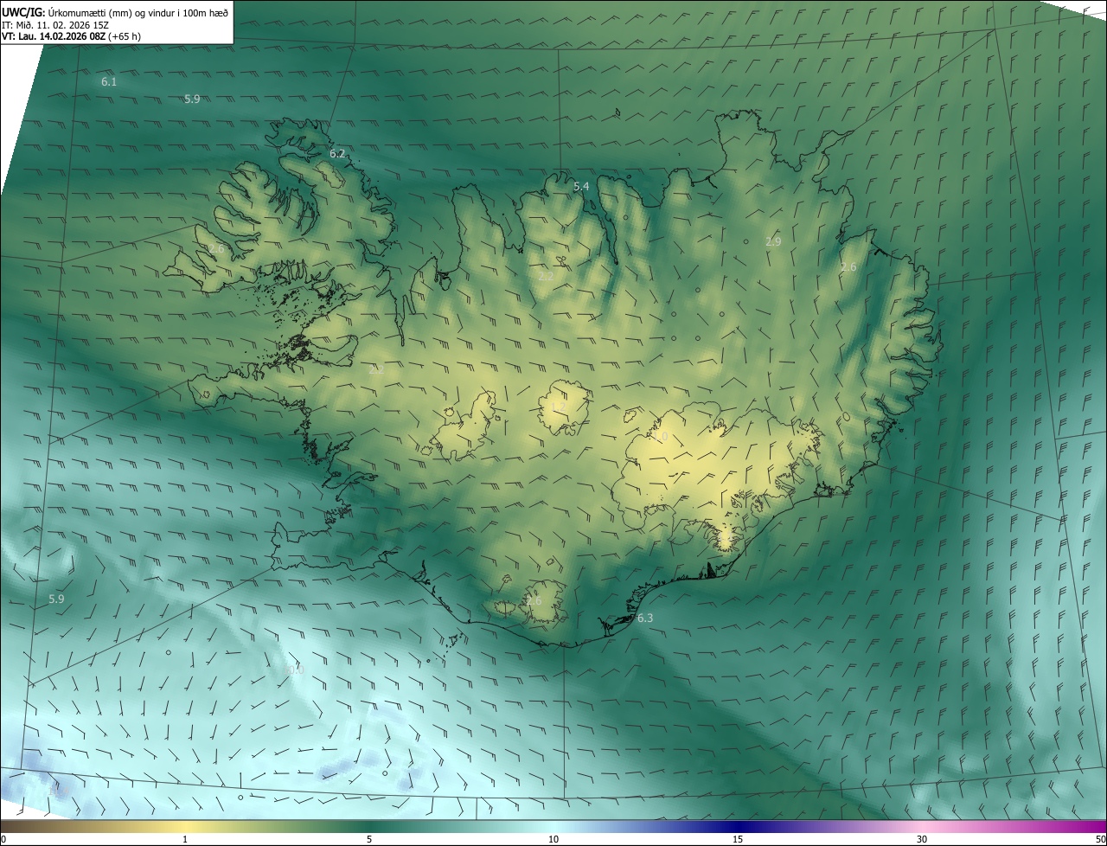Click the 15 tick on color scale

738,839
